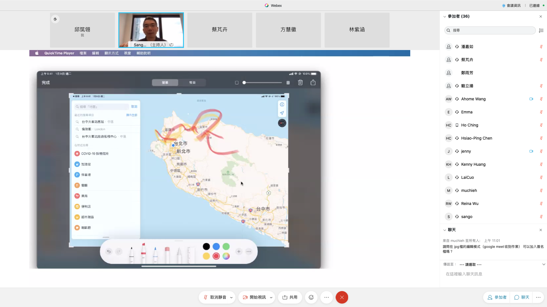Turn on camera with 開始視訊 button
Viewport: 547px width, 307px height.
click(254, 297)
